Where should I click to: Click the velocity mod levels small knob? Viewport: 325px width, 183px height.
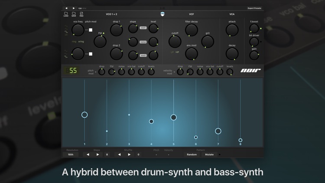click(229, 72)
